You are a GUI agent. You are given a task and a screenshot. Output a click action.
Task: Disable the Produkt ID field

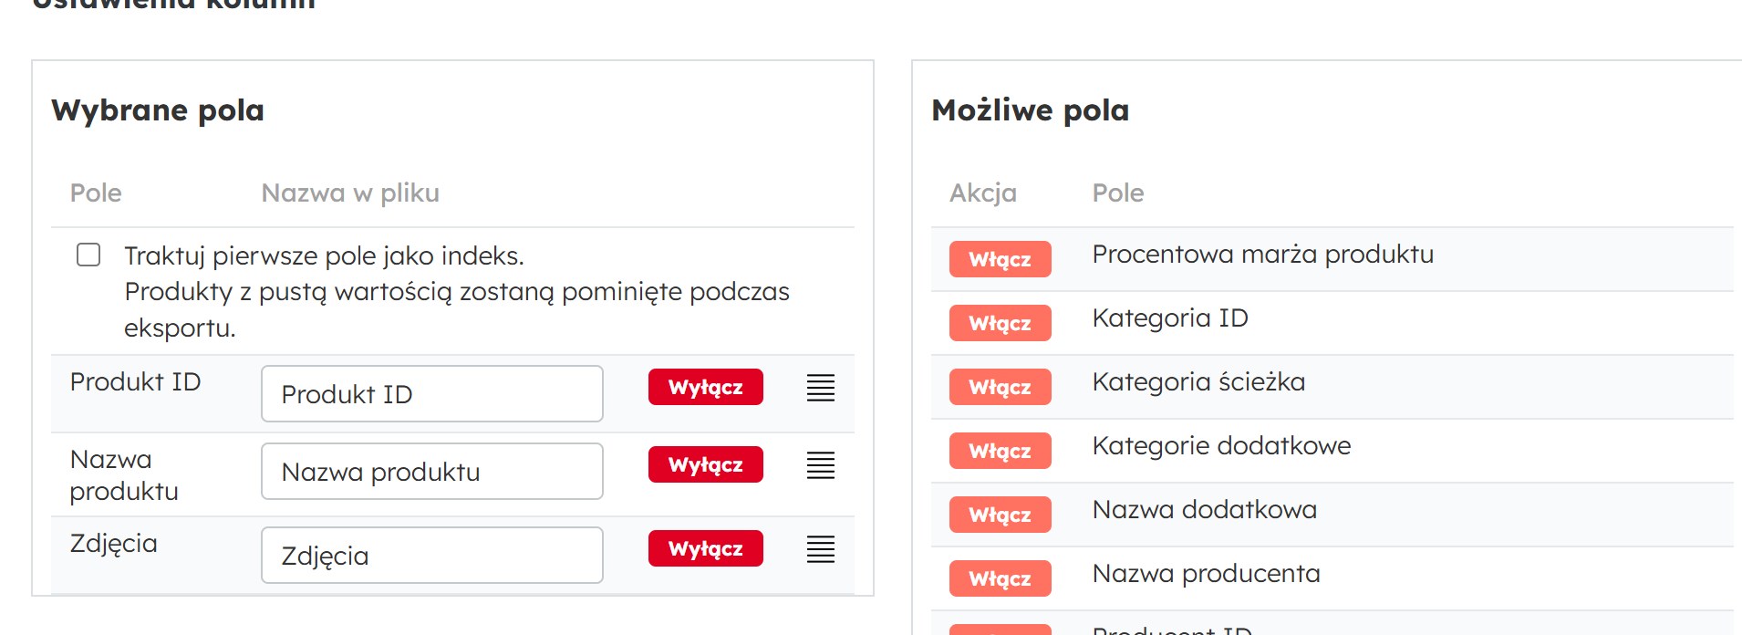point(705,387)
